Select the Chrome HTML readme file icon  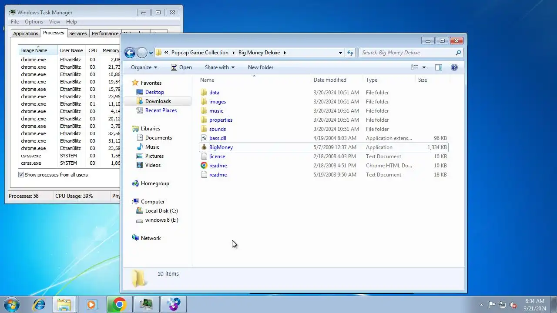click(204, 166)
